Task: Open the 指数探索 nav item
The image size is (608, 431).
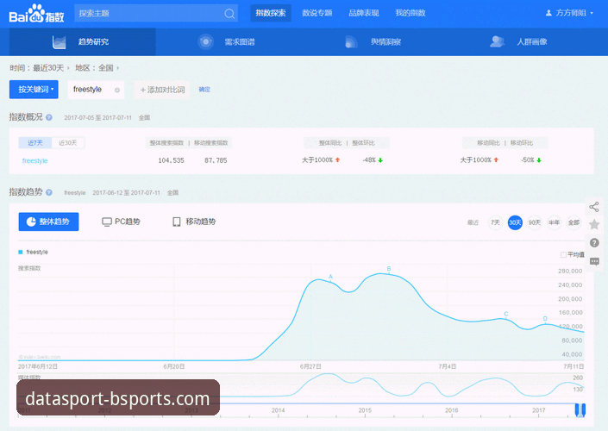Action: [x=271, y=13]
